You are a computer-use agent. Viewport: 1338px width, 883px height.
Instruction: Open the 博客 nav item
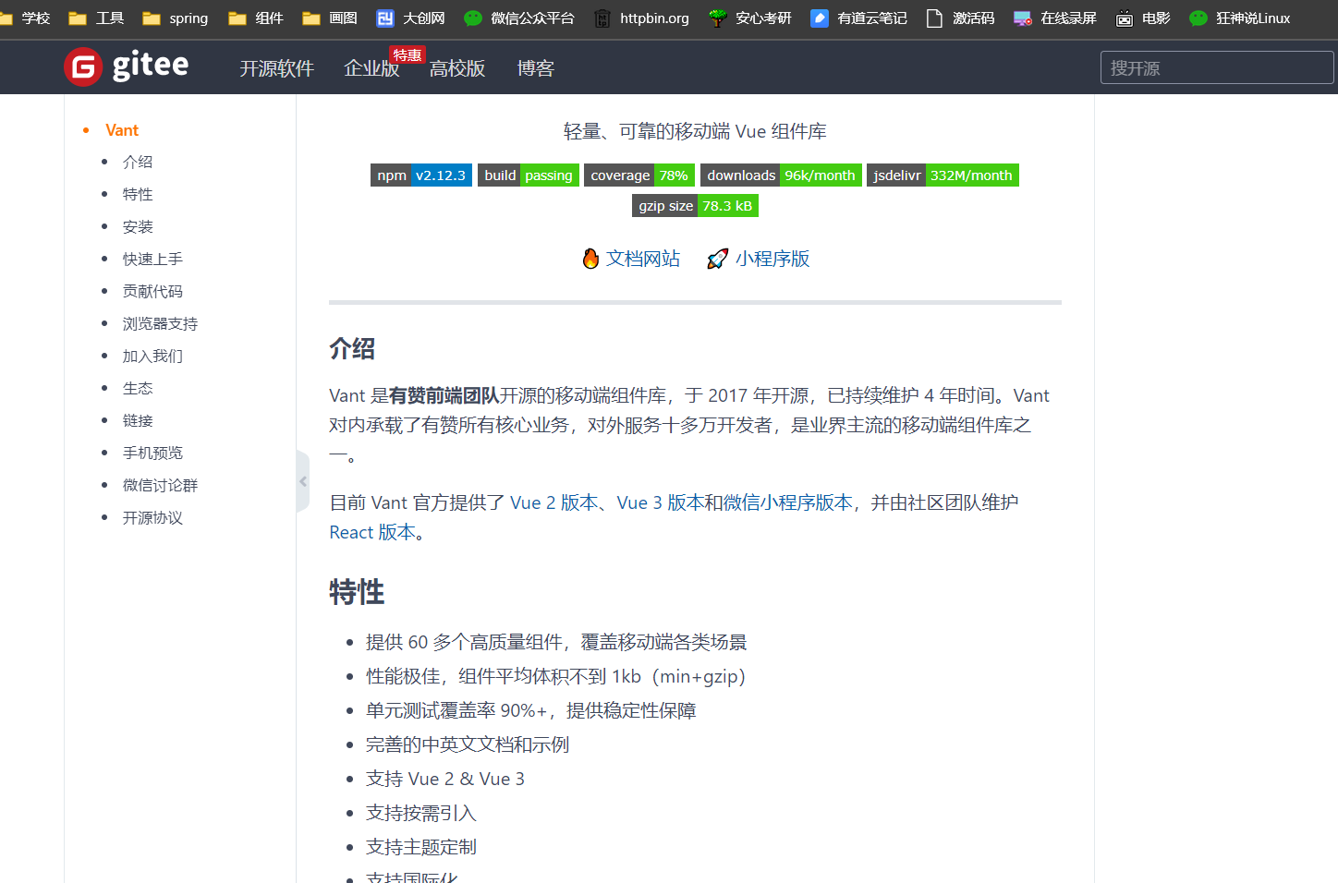pyautogui.click(x=536, y=68)
